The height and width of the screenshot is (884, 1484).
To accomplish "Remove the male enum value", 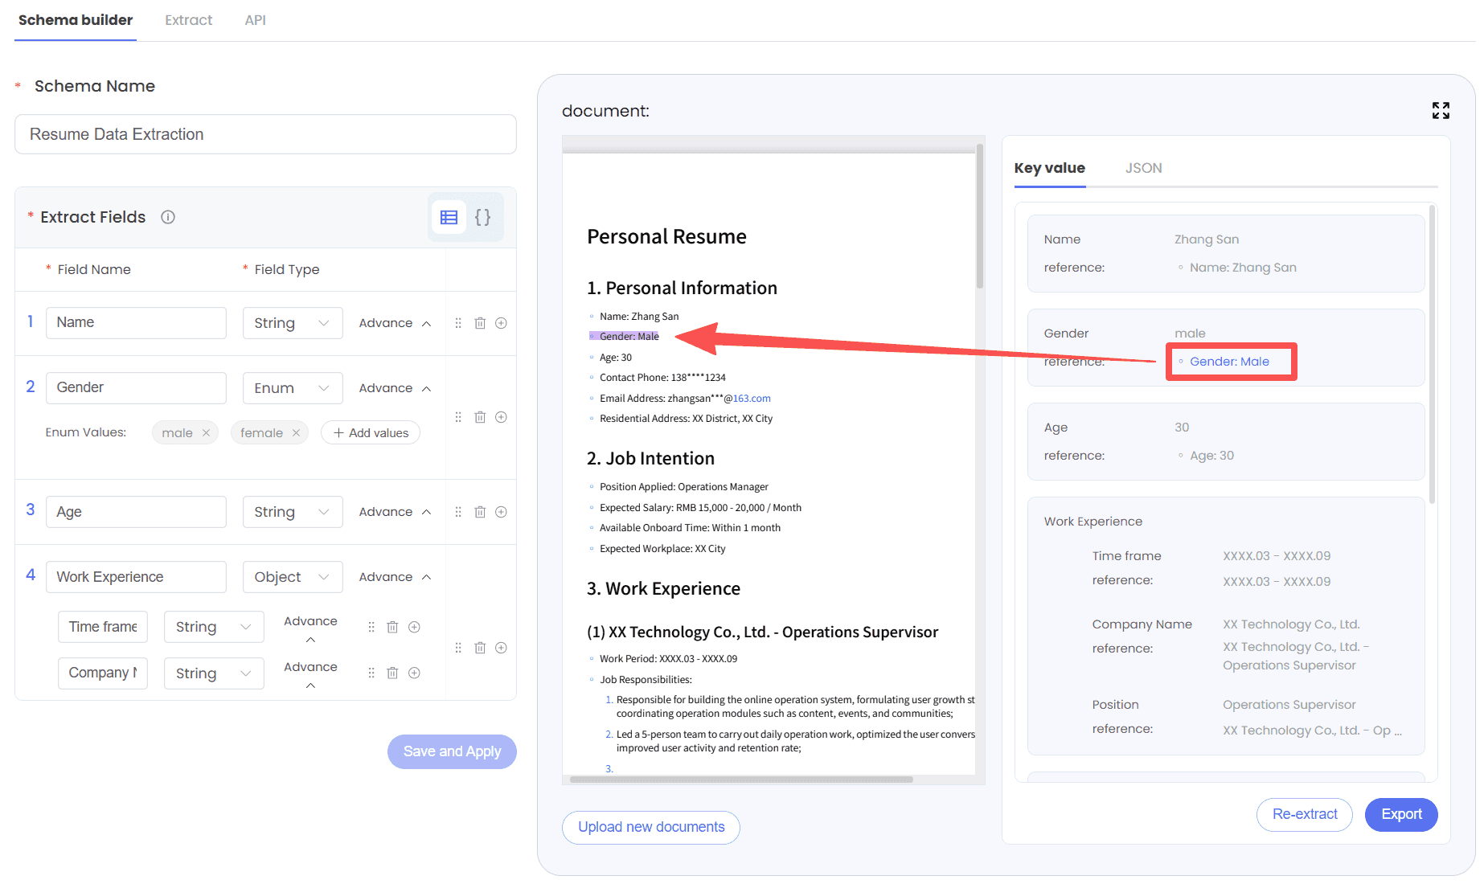I will 206,433.
